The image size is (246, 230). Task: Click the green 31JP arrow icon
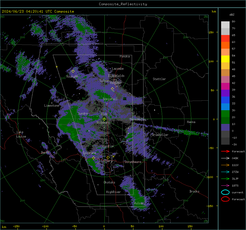tap(225, 179)
